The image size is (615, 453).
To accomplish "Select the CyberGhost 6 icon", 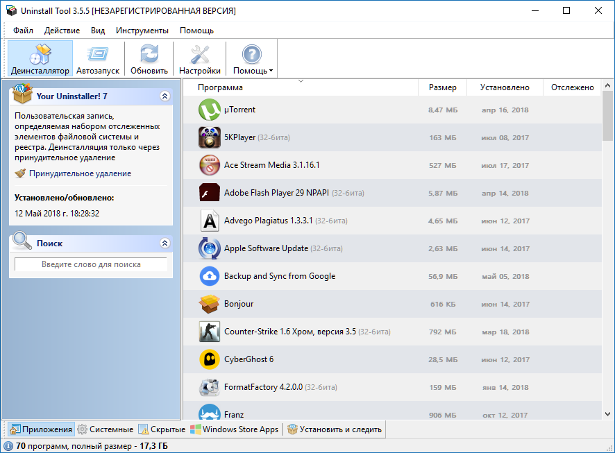I will tap(210, 359).
